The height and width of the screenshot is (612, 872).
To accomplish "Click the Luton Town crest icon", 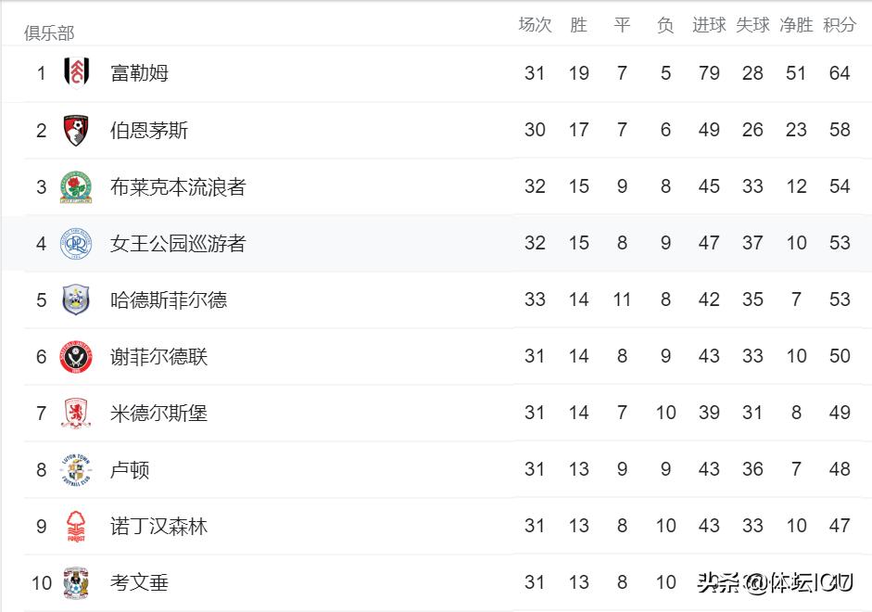I will coord(76,470).
